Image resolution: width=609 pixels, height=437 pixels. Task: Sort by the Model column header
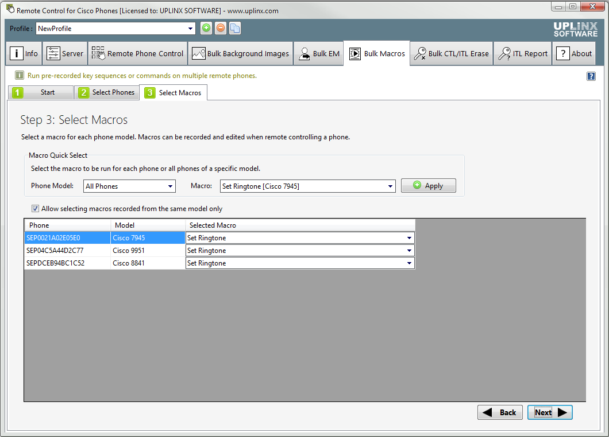(148, 225)
